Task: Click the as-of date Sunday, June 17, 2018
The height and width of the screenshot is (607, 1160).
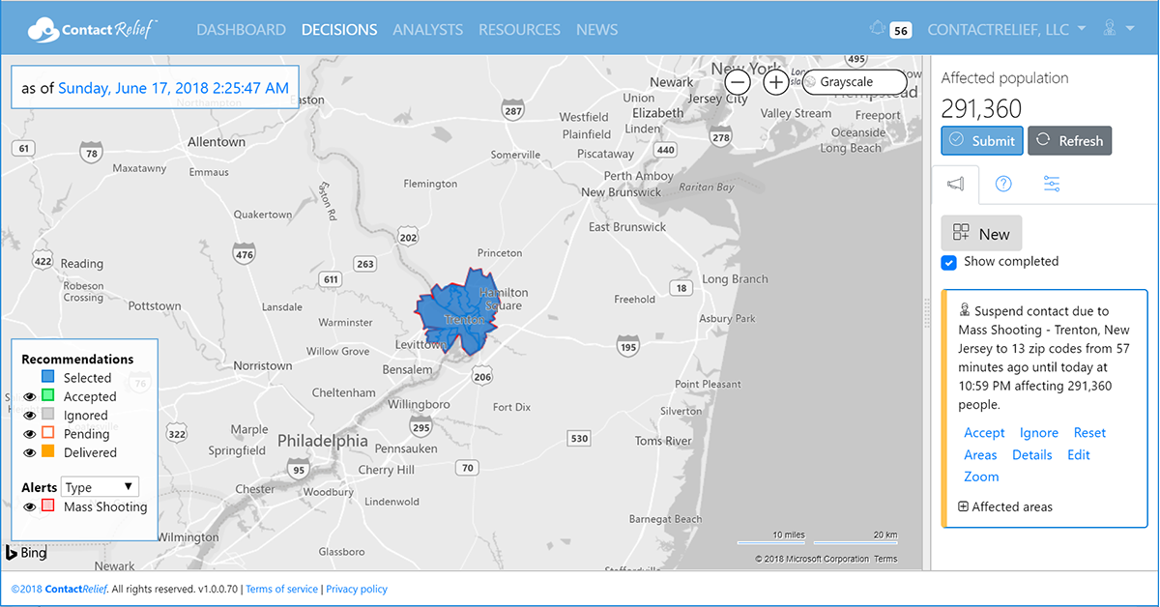Action: (173, 88)
